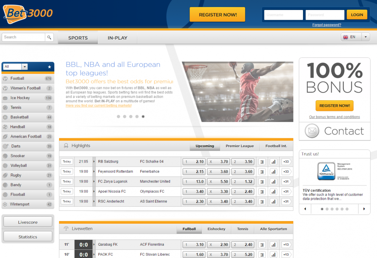Open the IN-PLAY navigation tab
Viewport: 377px width, 258px height.
[x=118, y=38]
